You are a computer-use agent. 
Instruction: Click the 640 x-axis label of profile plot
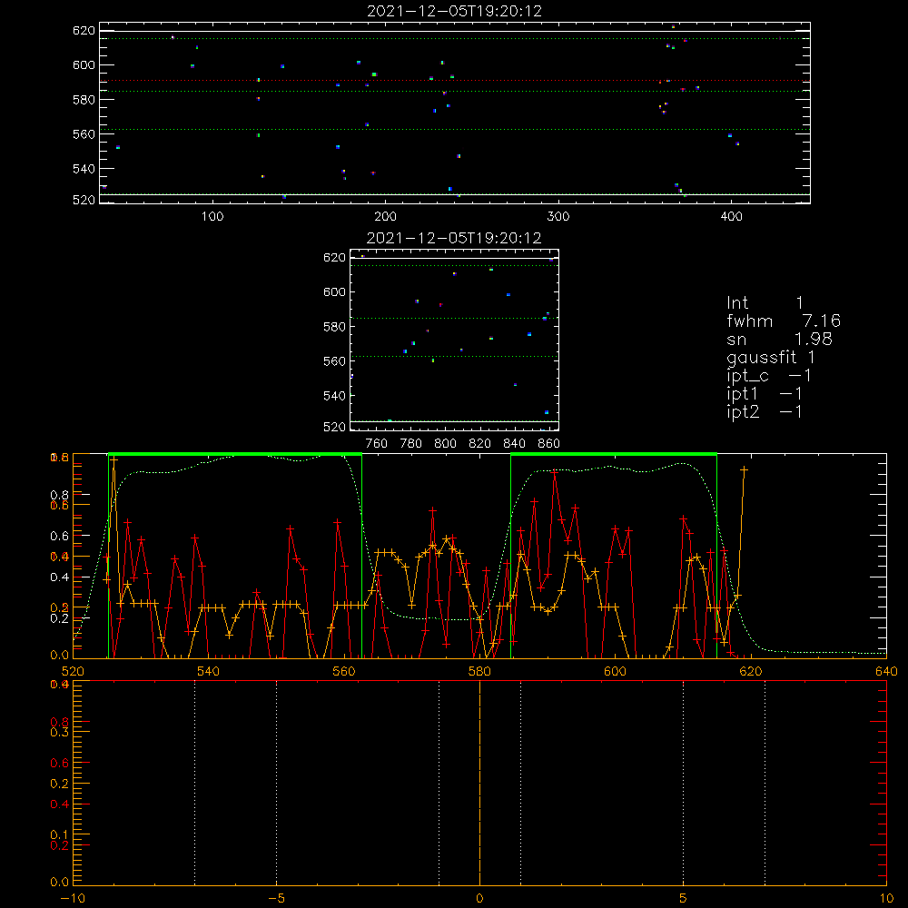pos(886,671)
